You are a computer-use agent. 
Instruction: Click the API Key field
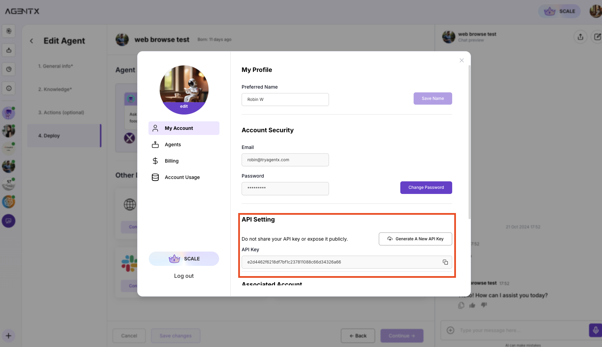pos(347,262)
